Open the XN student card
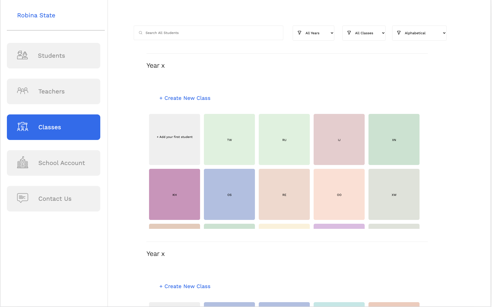 394,139
